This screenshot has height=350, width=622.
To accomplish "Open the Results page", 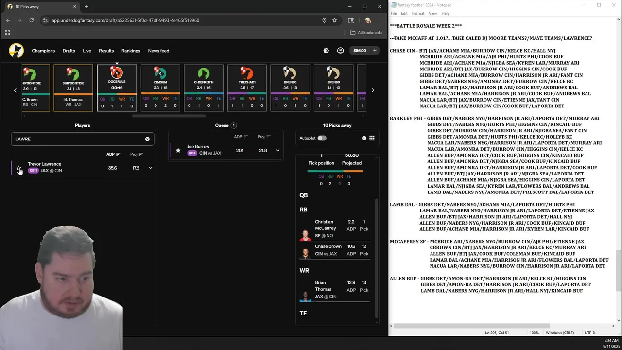I will [106, 51].
